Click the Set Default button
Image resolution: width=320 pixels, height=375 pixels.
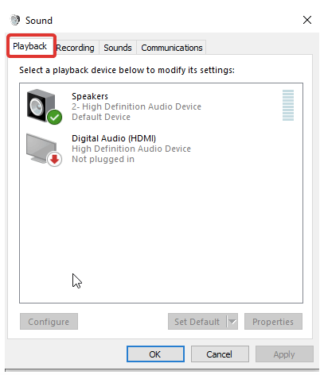pos(197,322)
